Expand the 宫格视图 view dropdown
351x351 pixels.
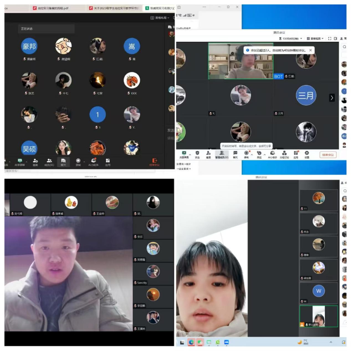[x=315, y=39]
